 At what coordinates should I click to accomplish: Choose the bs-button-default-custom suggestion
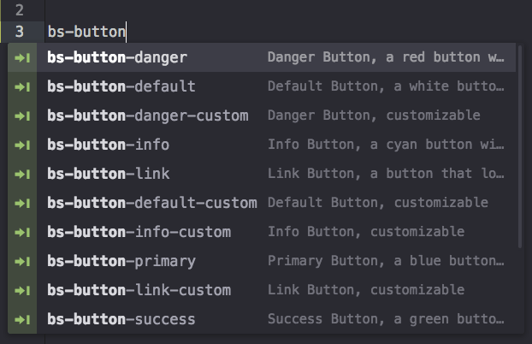[x=262, y=204]
